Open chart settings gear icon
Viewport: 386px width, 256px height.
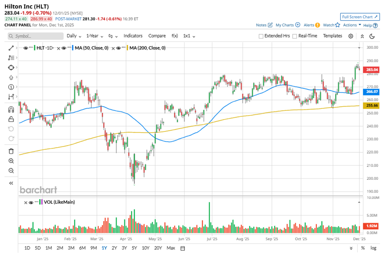351,36
